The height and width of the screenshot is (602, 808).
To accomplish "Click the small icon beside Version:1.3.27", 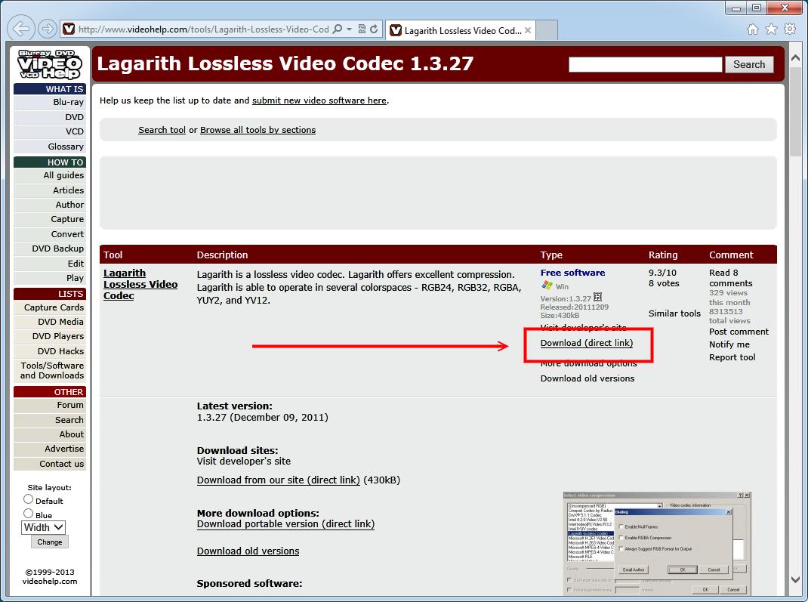I will pyautogui.click(x=598, y=298).
